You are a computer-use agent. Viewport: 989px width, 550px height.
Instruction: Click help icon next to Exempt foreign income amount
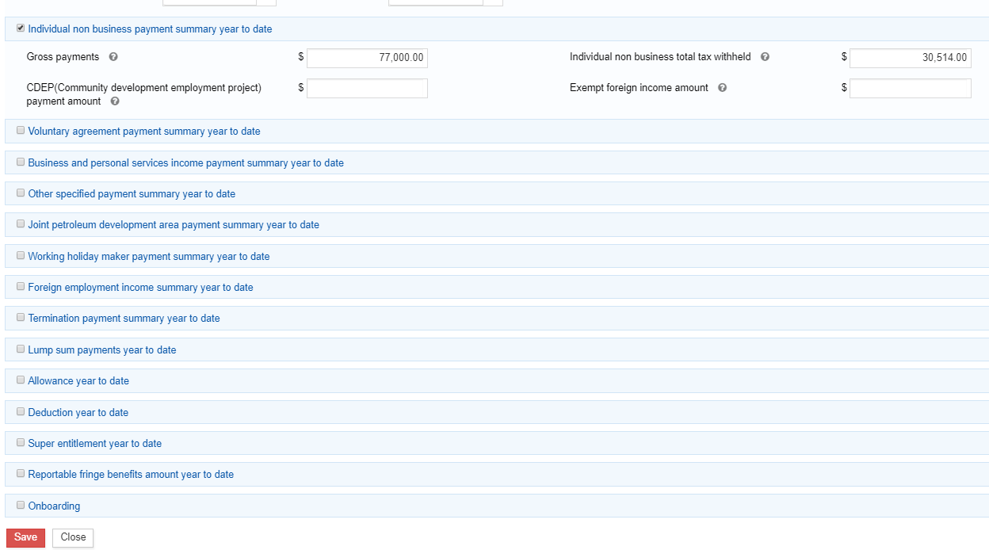pyautogui.click(x=722, y=88)
